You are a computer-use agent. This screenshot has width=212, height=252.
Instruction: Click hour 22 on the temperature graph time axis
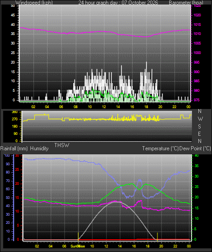175,246
